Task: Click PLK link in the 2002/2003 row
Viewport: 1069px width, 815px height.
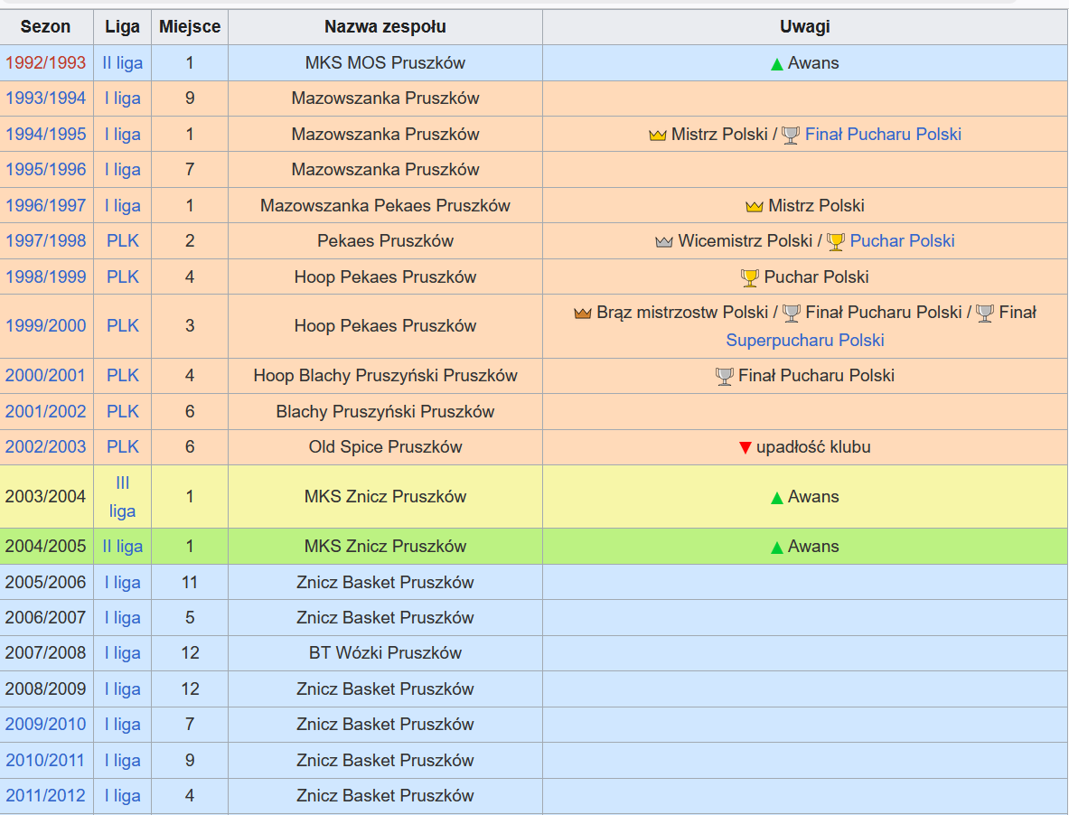Action: 122,447
